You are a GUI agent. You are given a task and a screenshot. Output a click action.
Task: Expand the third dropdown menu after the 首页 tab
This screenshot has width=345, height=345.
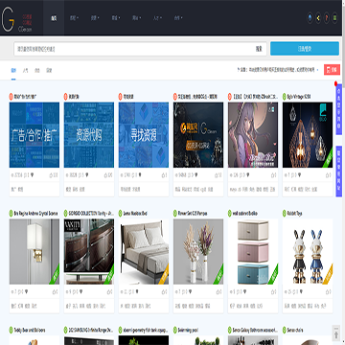point(116,18)
